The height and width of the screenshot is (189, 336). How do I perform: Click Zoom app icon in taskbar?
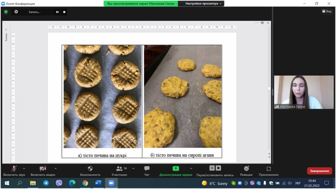tap(111, 183)
